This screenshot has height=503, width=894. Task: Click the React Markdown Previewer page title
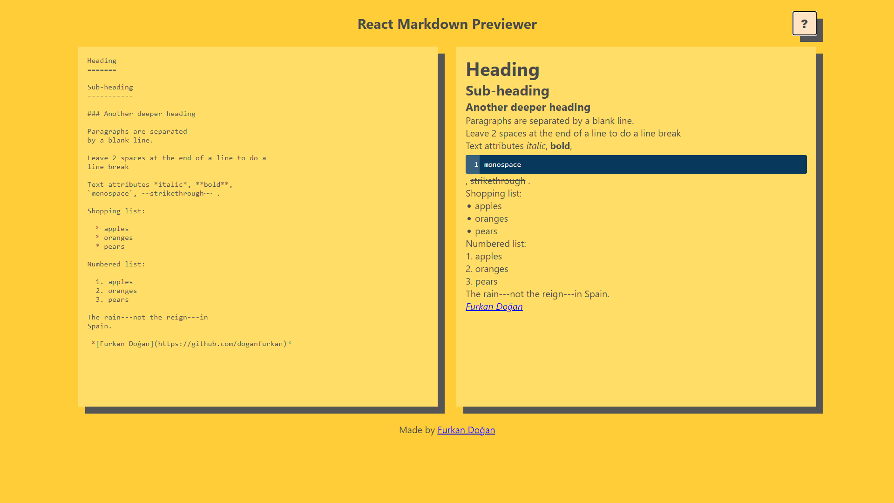[447, 24]
